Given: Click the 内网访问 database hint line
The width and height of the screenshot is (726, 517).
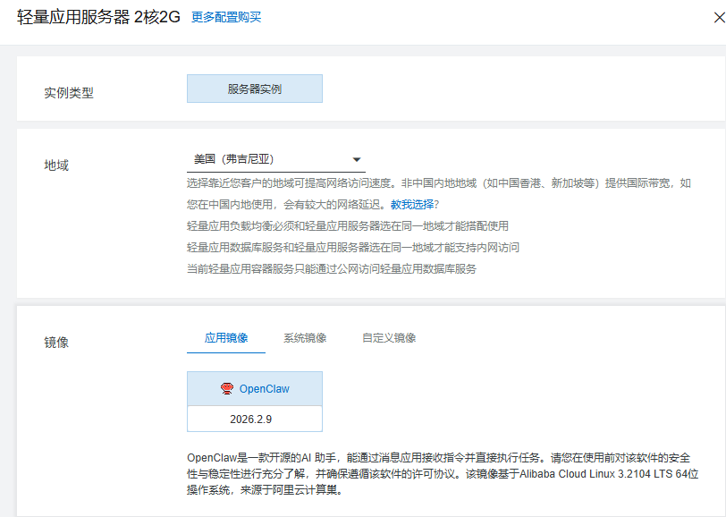Looking at the screenshot, I should [352, 248].
